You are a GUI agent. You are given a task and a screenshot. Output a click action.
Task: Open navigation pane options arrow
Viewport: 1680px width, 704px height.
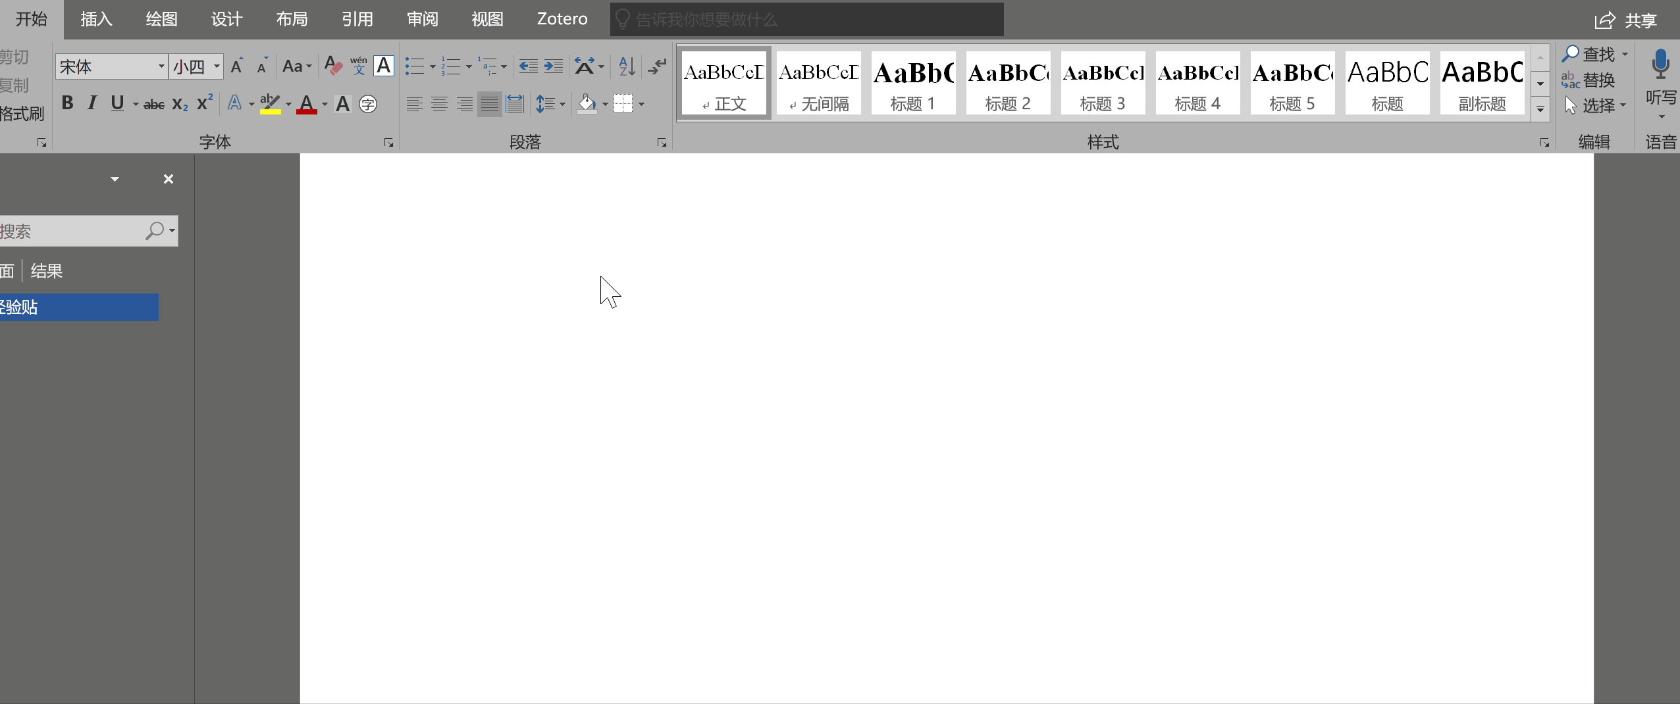115,179
